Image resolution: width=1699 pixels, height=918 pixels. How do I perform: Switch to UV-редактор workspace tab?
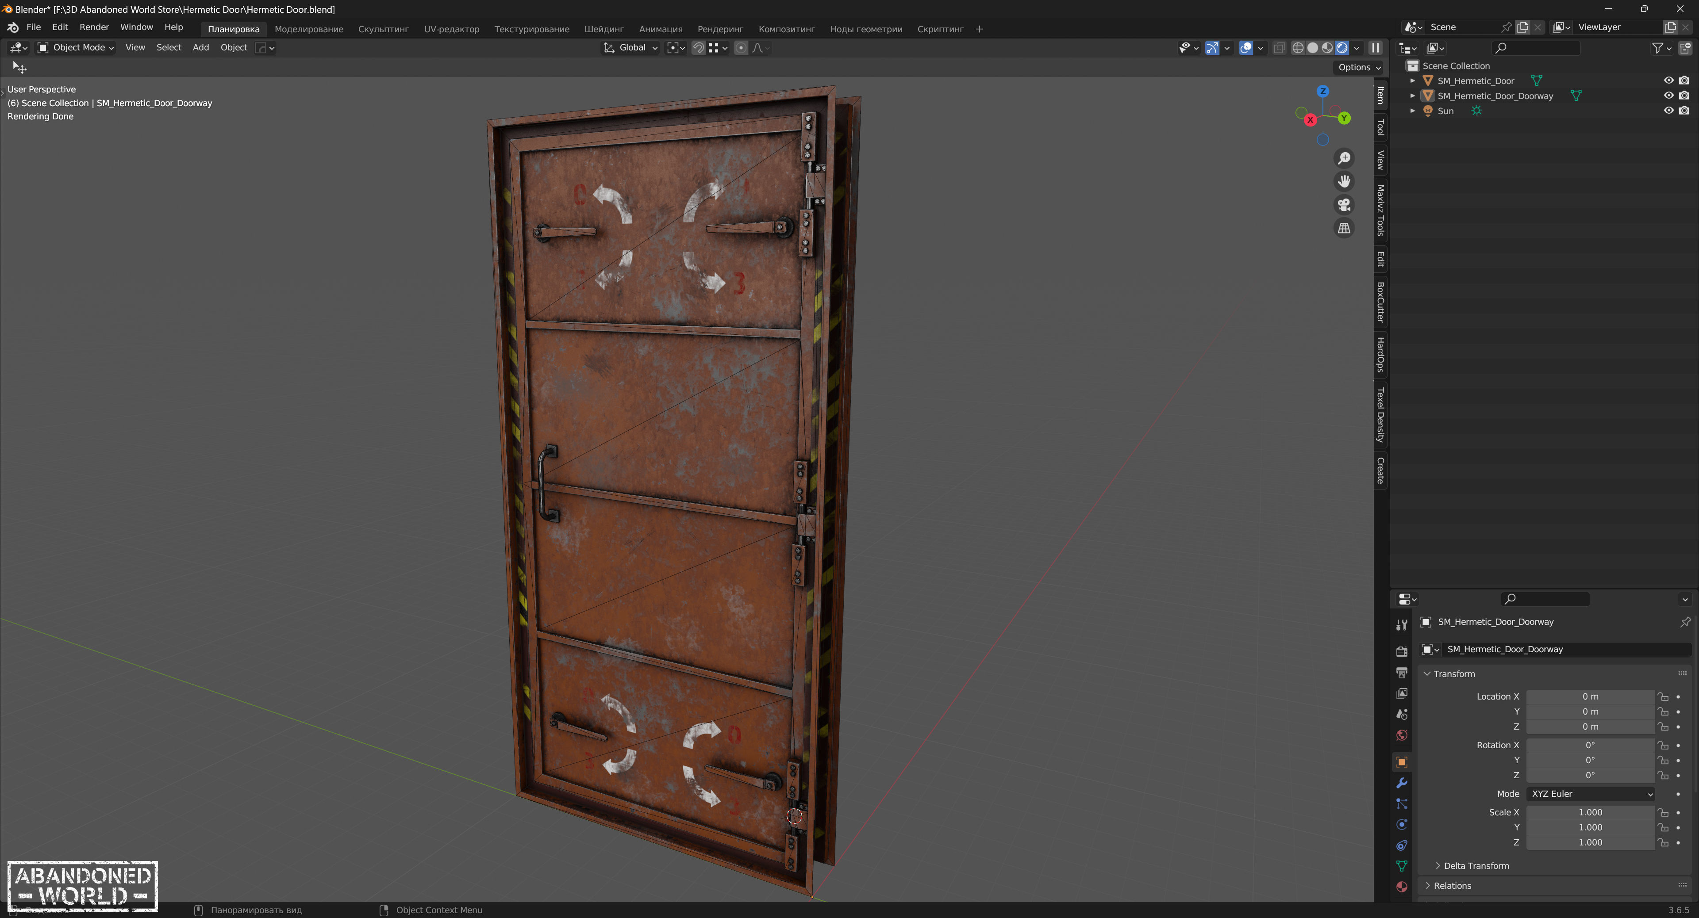click(451, 29)
